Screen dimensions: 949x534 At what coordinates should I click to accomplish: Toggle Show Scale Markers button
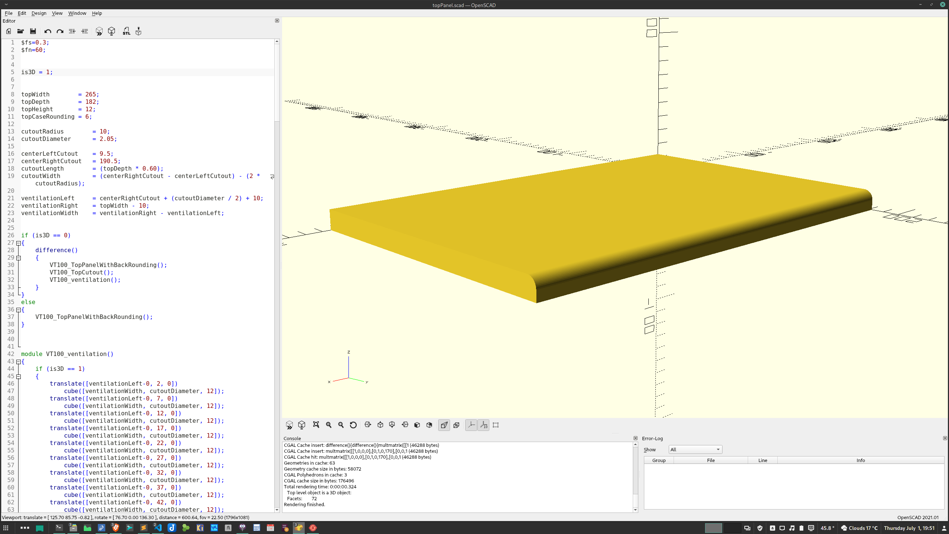[x=484, y=425]
